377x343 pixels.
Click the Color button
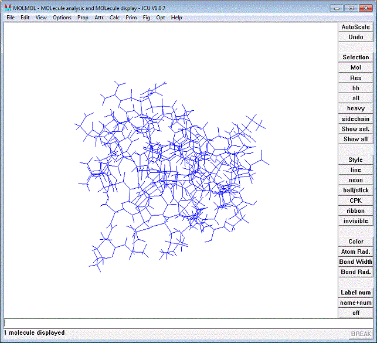[x=356, y=242]
